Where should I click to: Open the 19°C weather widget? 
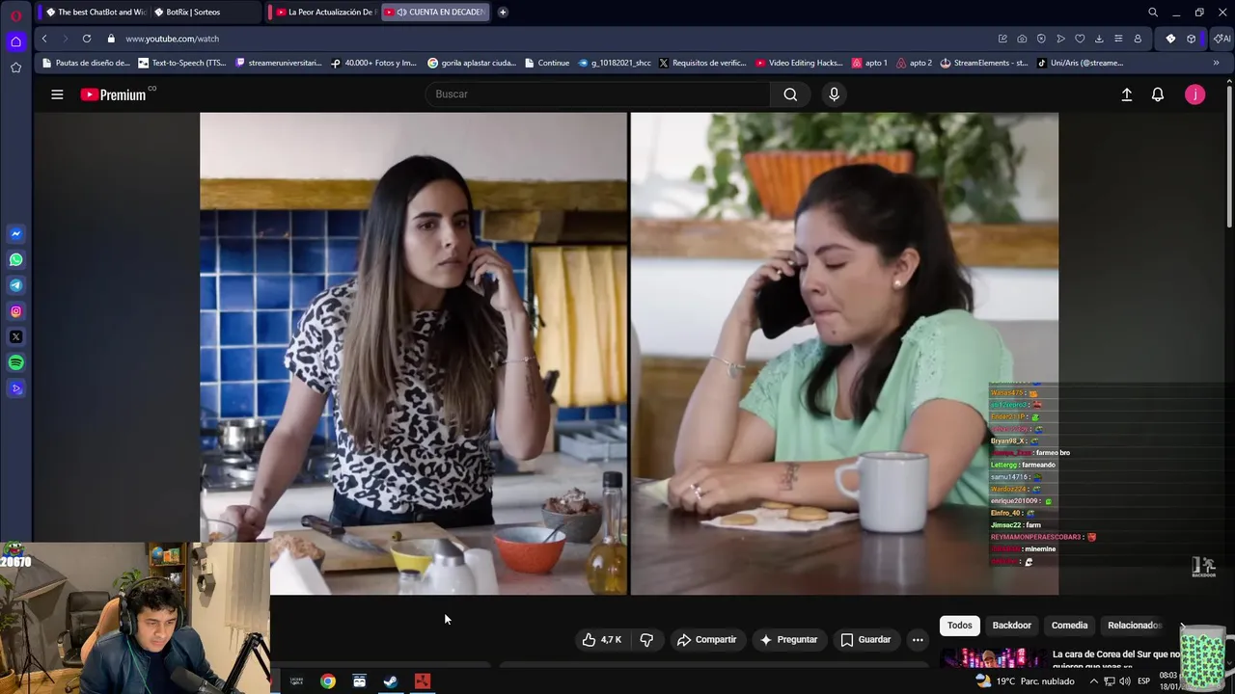click(x=1026, y=681)
